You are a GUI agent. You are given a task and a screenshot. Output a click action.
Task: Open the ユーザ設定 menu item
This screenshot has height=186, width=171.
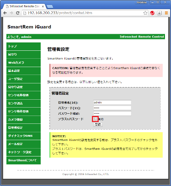coord(23,79)
